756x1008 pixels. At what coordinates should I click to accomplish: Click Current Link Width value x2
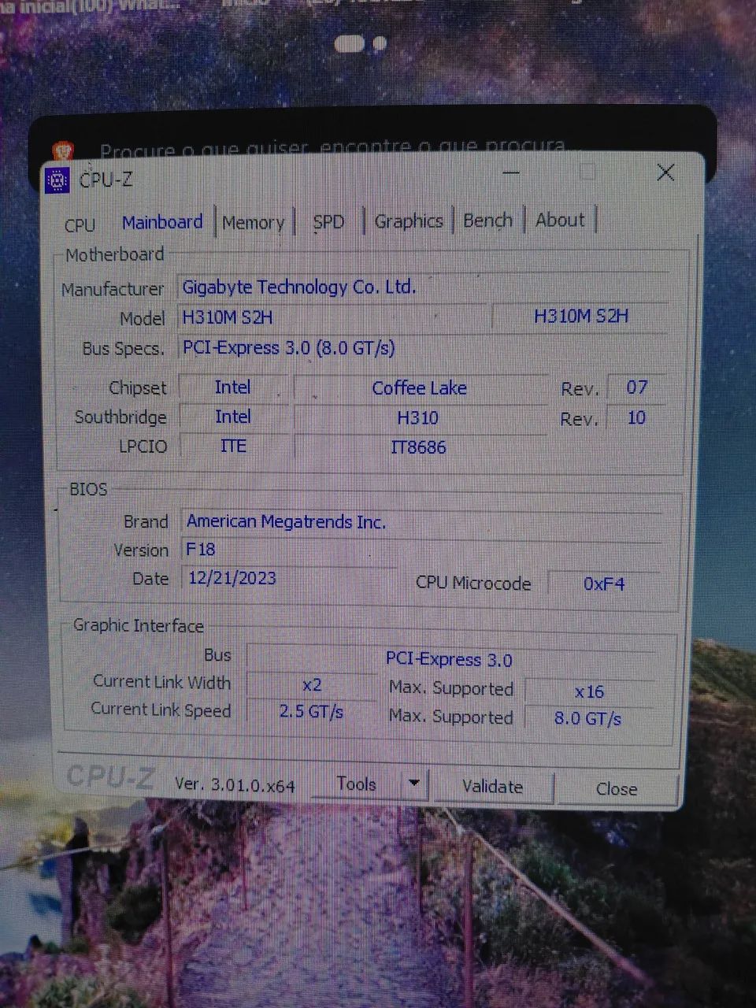(x=313, y=685)
